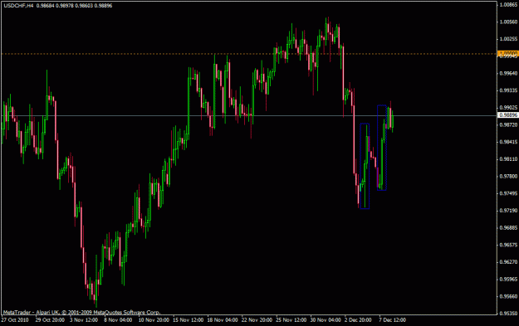
Task: Click the 15 Nov 12:00 time label
Action: [188, 320]
